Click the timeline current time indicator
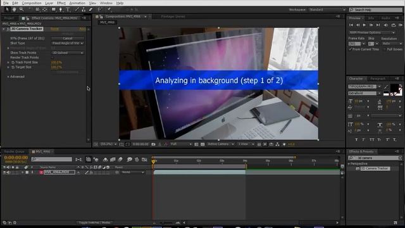The width and height of the screenshot is (405, 228). (x=153, y=161)
